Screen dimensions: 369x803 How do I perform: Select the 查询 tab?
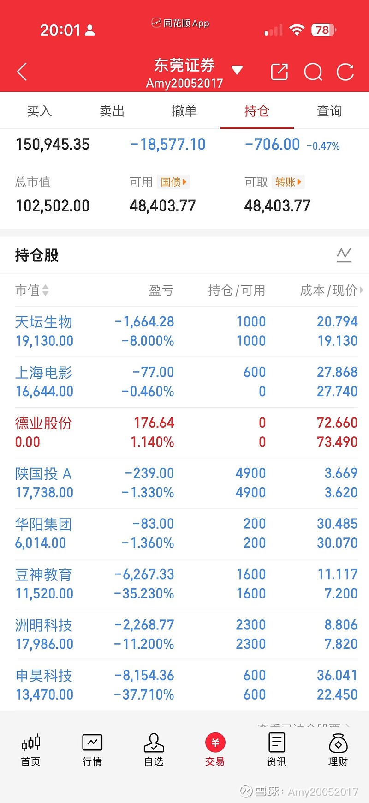[x=329, y=111]
